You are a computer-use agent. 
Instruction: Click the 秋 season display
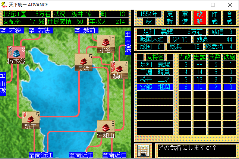(149, 22)
